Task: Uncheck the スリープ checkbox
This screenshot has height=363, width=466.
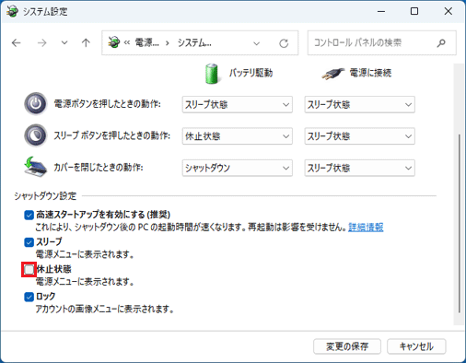Action: coord(29,242)
